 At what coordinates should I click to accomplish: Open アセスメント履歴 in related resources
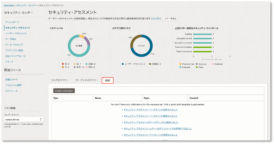pos(13,85)
